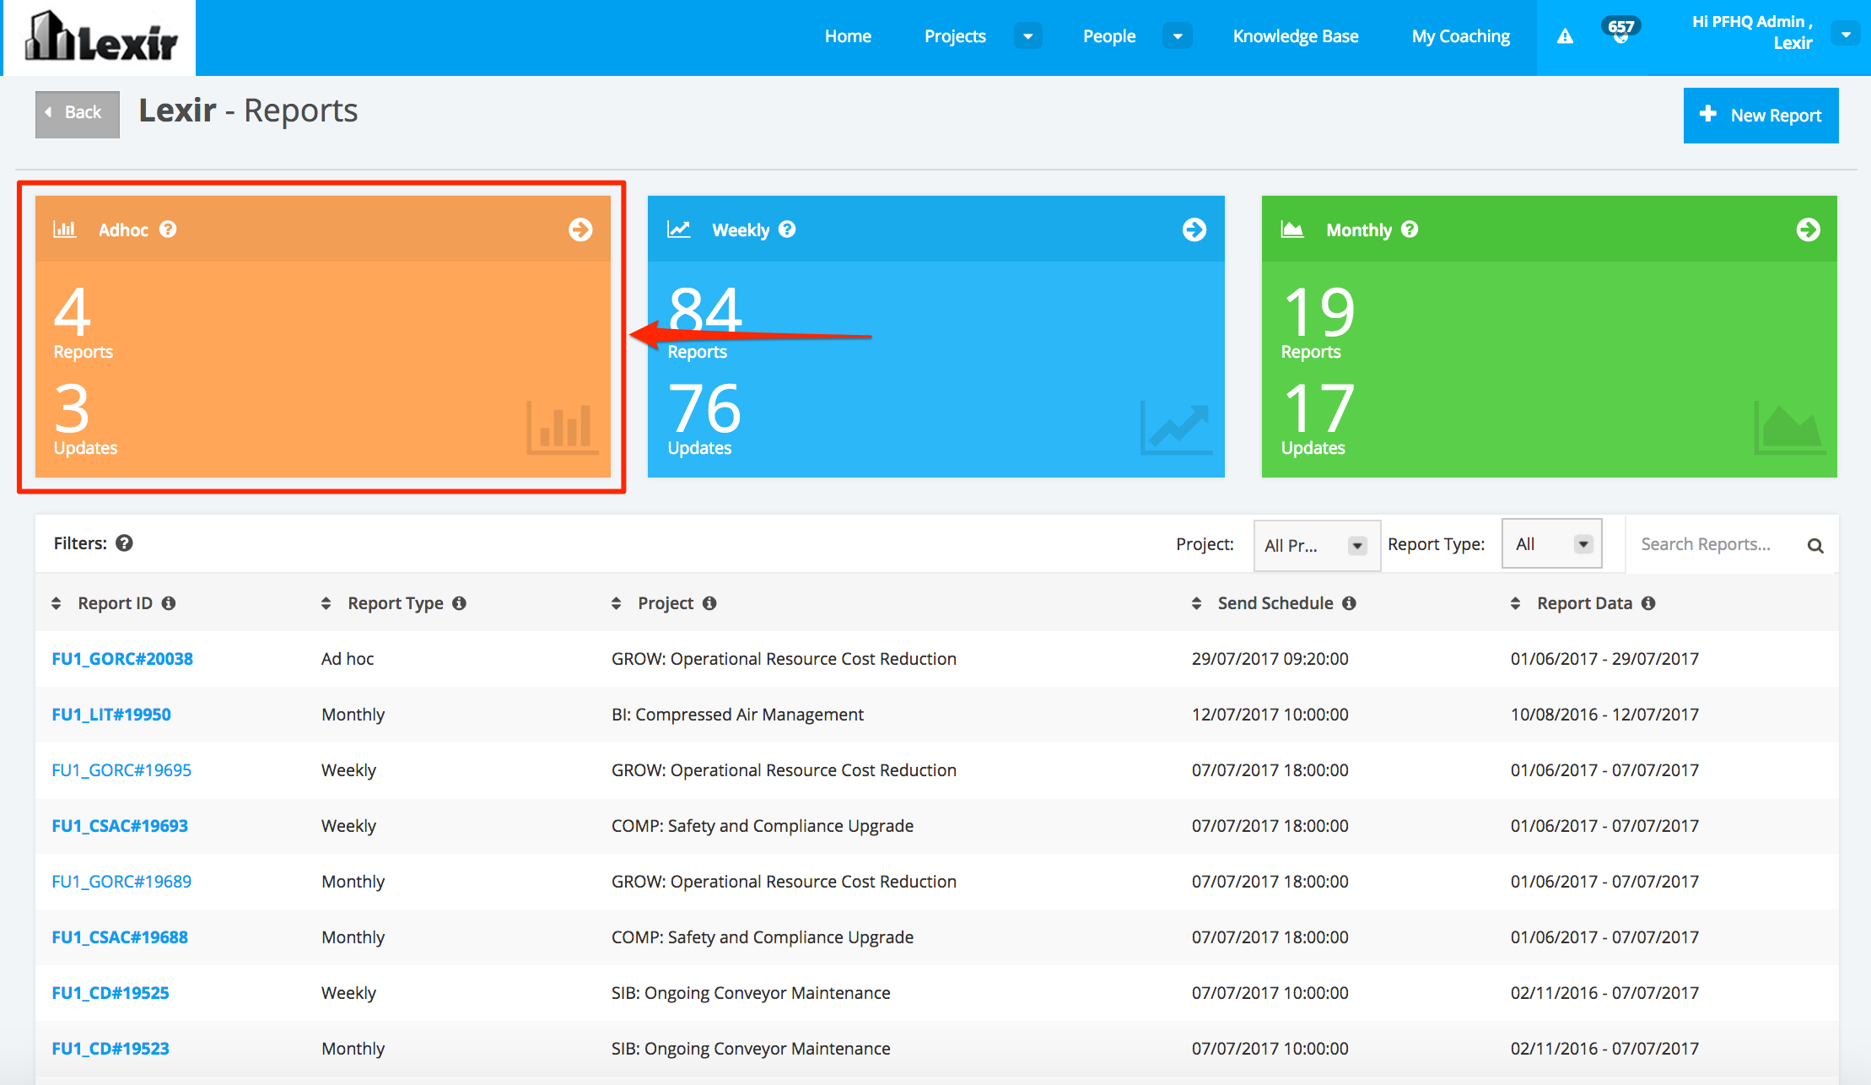Image resolution: width=1871 pixels, height=1085 pixels.
Task: Click the warning triangle alert icon
Action: click(1565, 36)
